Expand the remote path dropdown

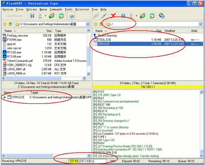(201, 24)
